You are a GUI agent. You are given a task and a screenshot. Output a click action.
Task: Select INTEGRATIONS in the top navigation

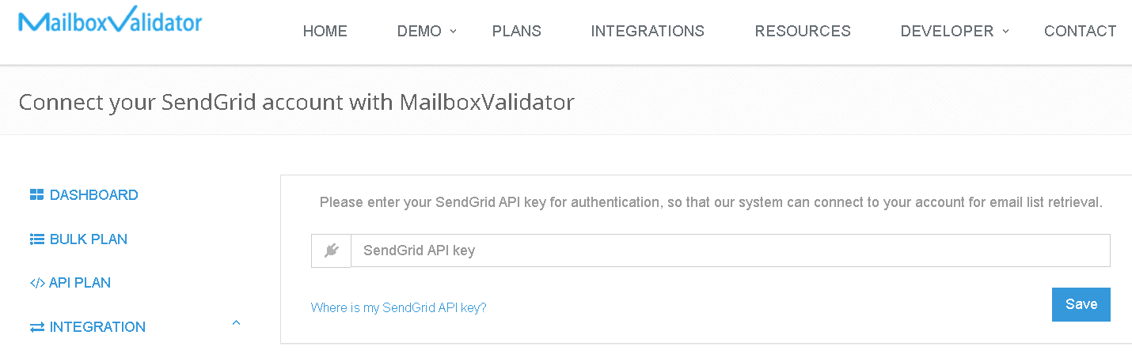[648, 32]
